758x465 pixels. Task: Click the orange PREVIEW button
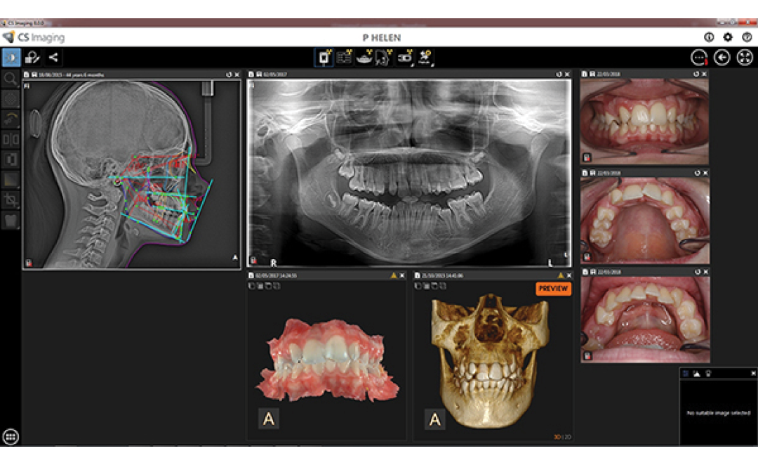pyautogui.click(x=553, y=288)
